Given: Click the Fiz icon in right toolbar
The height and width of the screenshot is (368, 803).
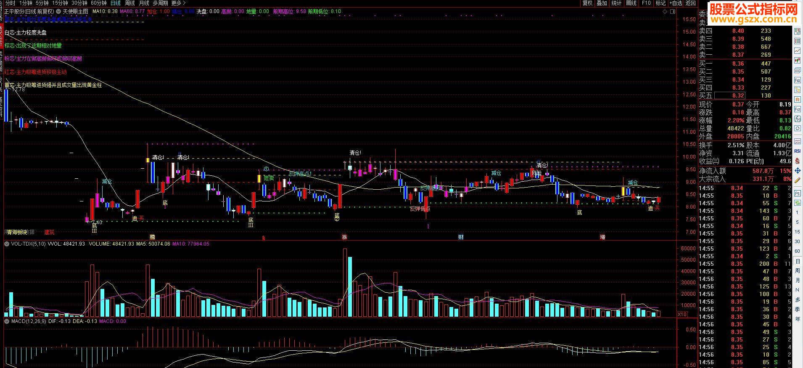Looking at the screenshot, I should [x=798, y=109].
